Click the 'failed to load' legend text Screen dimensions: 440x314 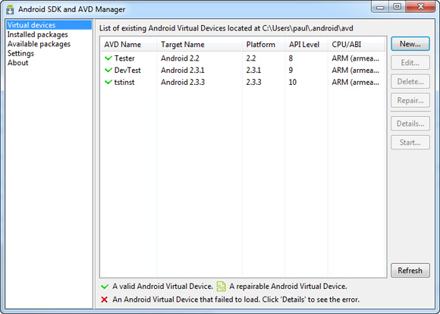pos(236,300)
